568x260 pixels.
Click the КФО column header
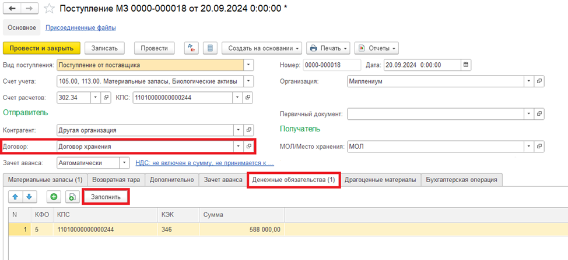(x=43, y=215)
